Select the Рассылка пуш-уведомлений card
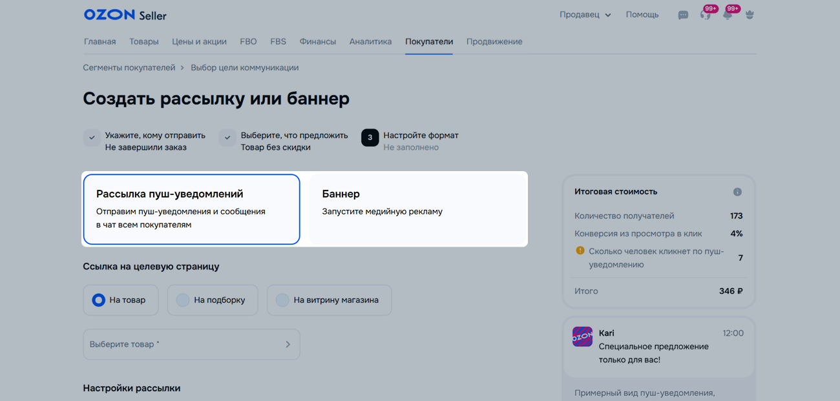 coord(191,209)
